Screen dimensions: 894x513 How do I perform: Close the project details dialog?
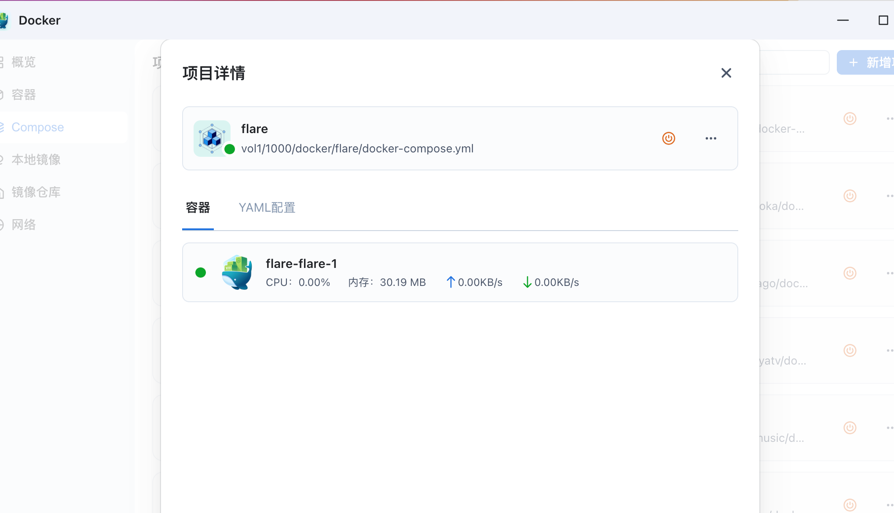(x=726, y=73)
